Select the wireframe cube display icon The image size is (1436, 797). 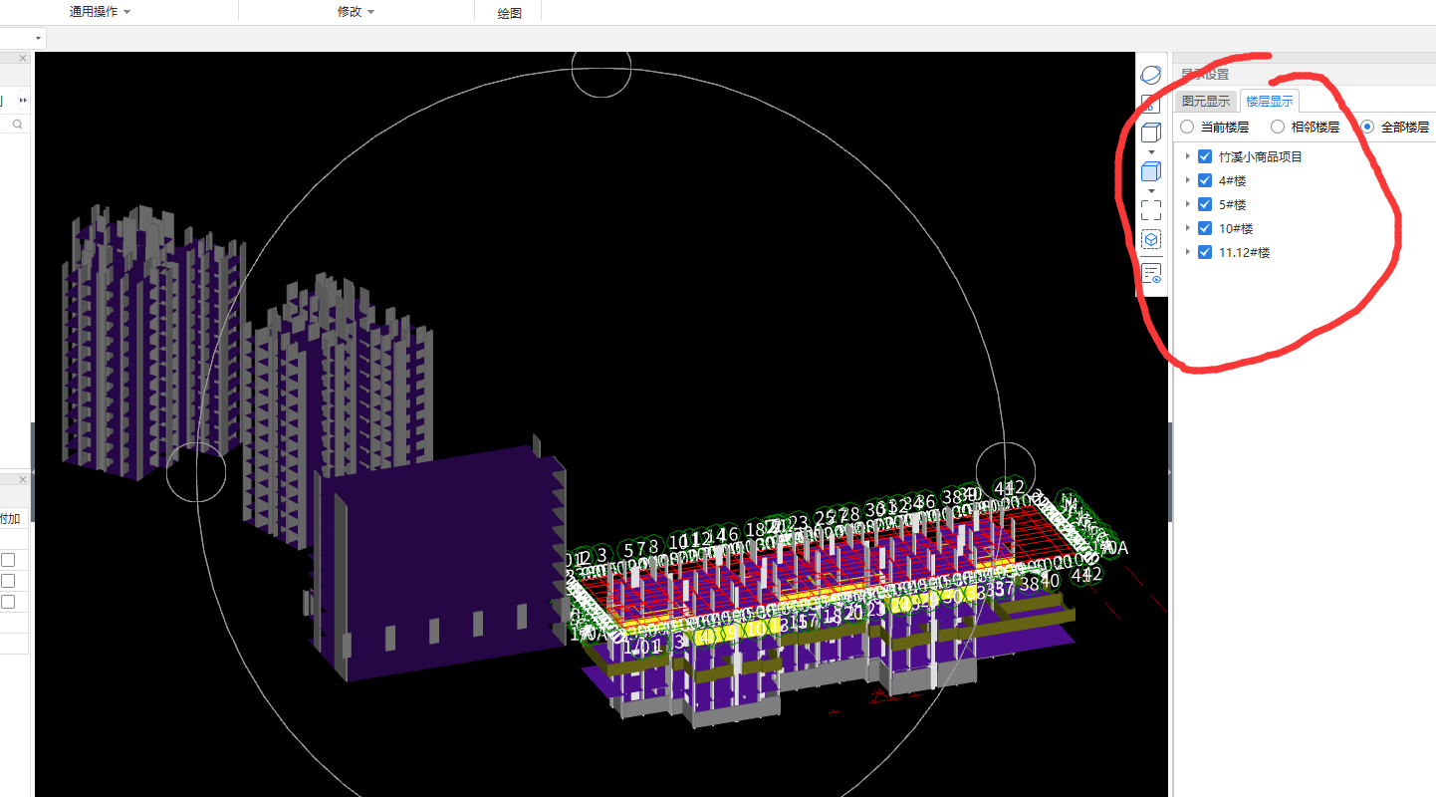1150,133
